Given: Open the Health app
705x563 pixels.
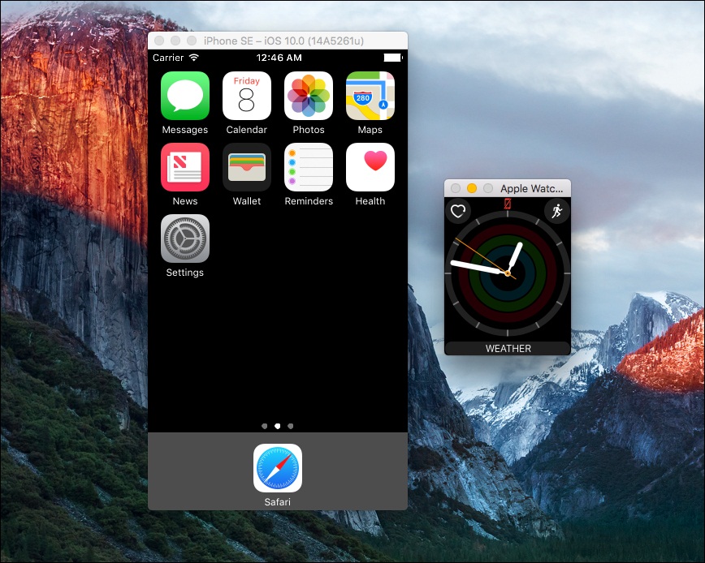Looking at the screenshot, I should click(370, 167).
